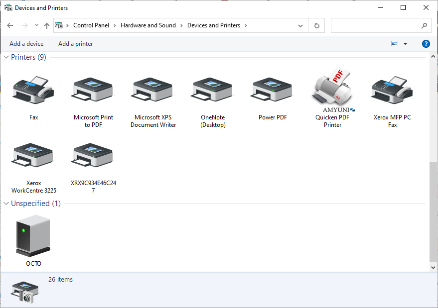Click the details pane printer-camera icon
The height and width of the screenshot is (308, 438).
click(x=24, y=292)
